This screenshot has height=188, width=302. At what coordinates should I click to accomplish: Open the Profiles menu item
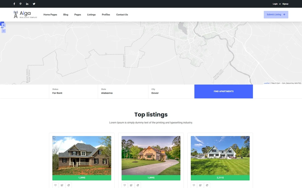tap(106, 14)
